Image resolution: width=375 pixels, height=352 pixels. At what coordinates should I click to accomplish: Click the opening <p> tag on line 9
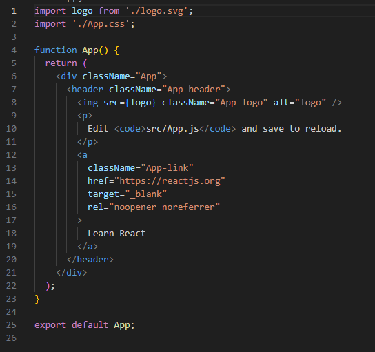pos(85,116)
